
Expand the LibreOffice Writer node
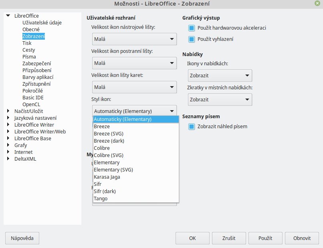pos(8,125)
